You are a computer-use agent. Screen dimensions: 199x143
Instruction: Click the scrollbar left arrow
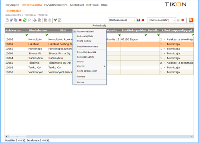click(x=6, y=136)
